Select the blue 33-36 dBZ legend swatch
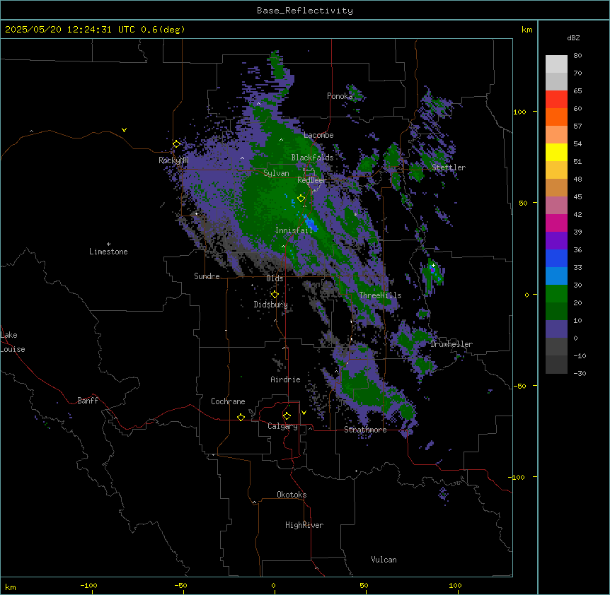The image size is (610, 595). pos(556,259)
